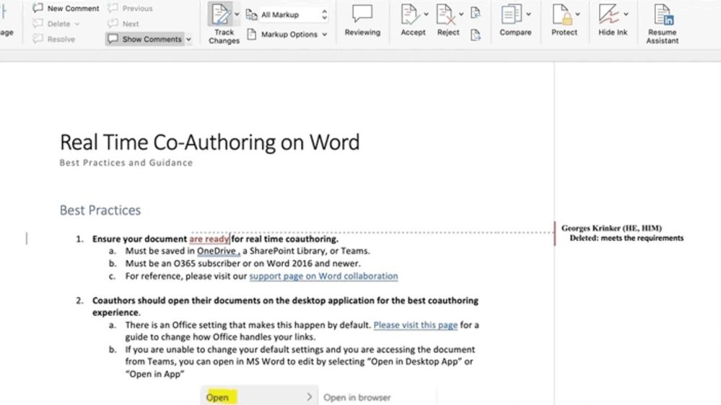Screen dimensions: 721x405
Task: Expand the Markup Options dropdown arrow
Action: [x=325, y=35]
